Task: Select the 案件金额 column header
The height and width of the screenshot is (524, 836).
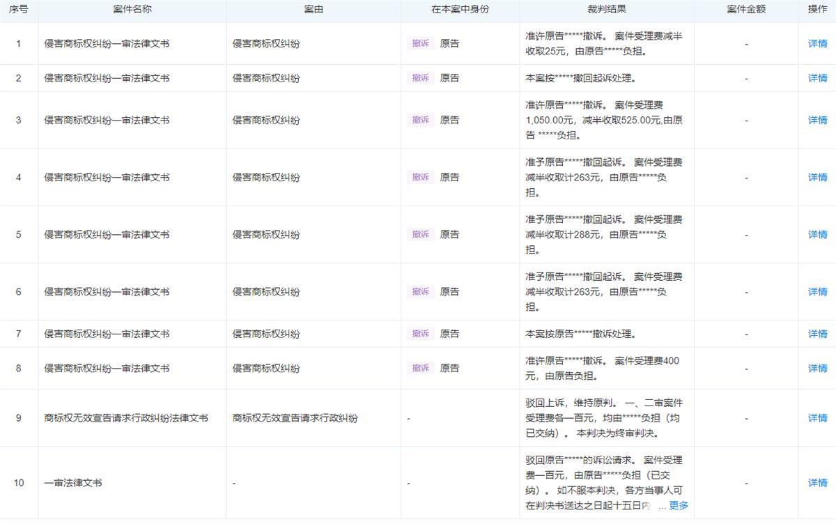Action: point(746,10)
